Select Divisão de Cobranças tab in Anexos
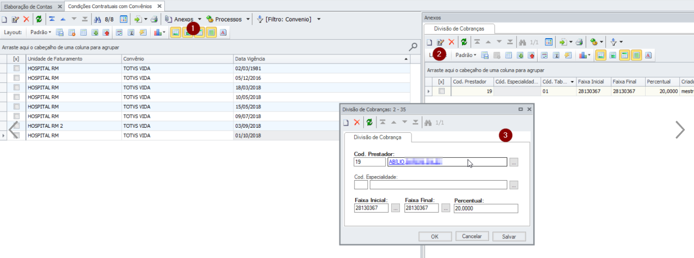The height and width of the screenshot is (258, 694). 459,29
